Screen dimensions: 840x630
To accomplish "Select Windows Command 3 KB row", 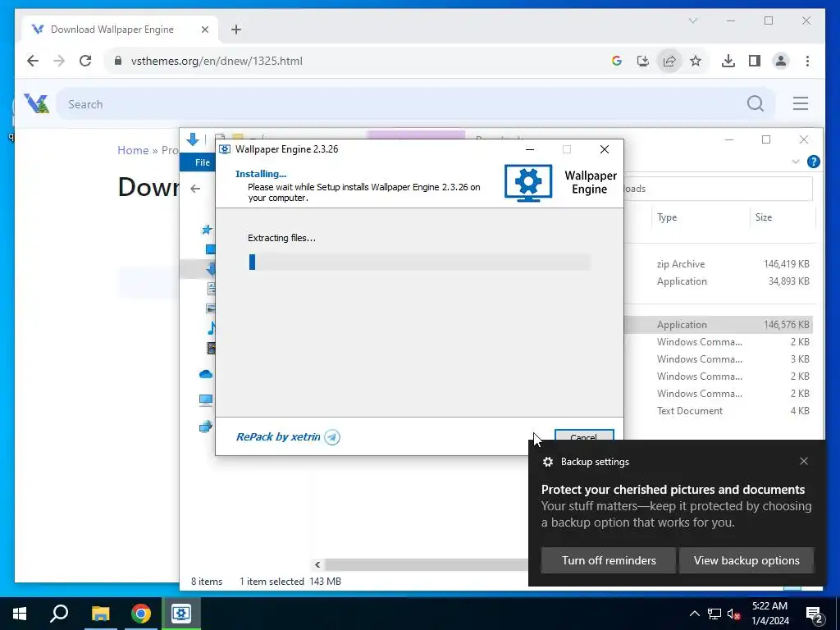I will tap(720, 359).
